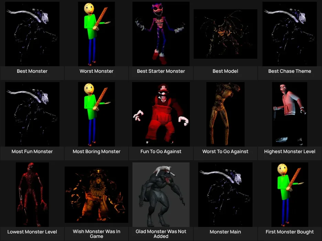322x241 pixels.
Task: Click the Best Model spidery creature image
Action: [225, 34]
